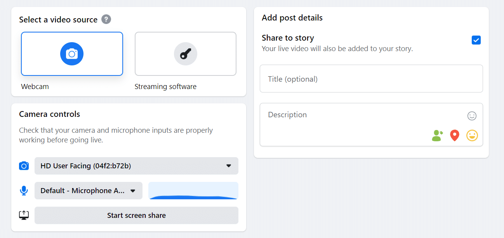
Task: Click the Title (optional) input field
Action: coord(371,79)
